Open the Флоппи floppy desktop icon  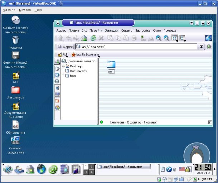(x=16, y=55)
